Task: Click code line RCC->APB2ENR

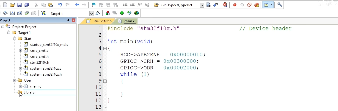Action: [x=163, y=55]
